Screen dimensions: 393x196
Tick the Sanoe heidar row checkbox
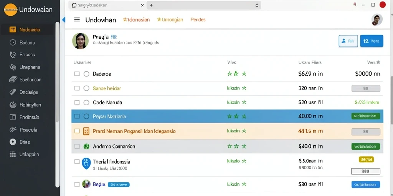pyautogui.click(x=77, y=88)
